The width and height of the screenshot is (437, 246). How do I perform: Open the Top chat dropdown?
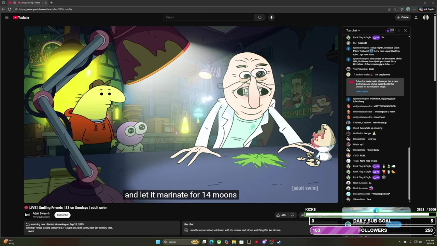click(353, 30)
